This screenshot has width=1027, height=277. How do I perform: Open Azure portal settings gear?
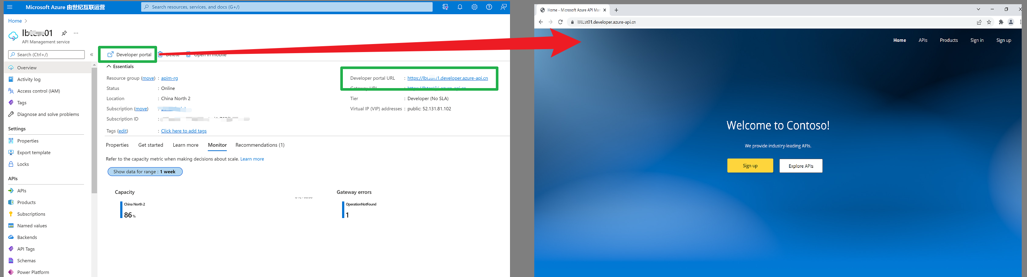(474, 7)
